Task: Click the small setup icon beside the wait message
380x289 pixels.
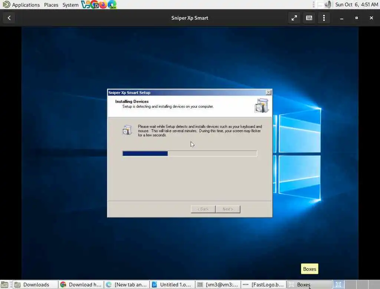Action: pos(127,130)
